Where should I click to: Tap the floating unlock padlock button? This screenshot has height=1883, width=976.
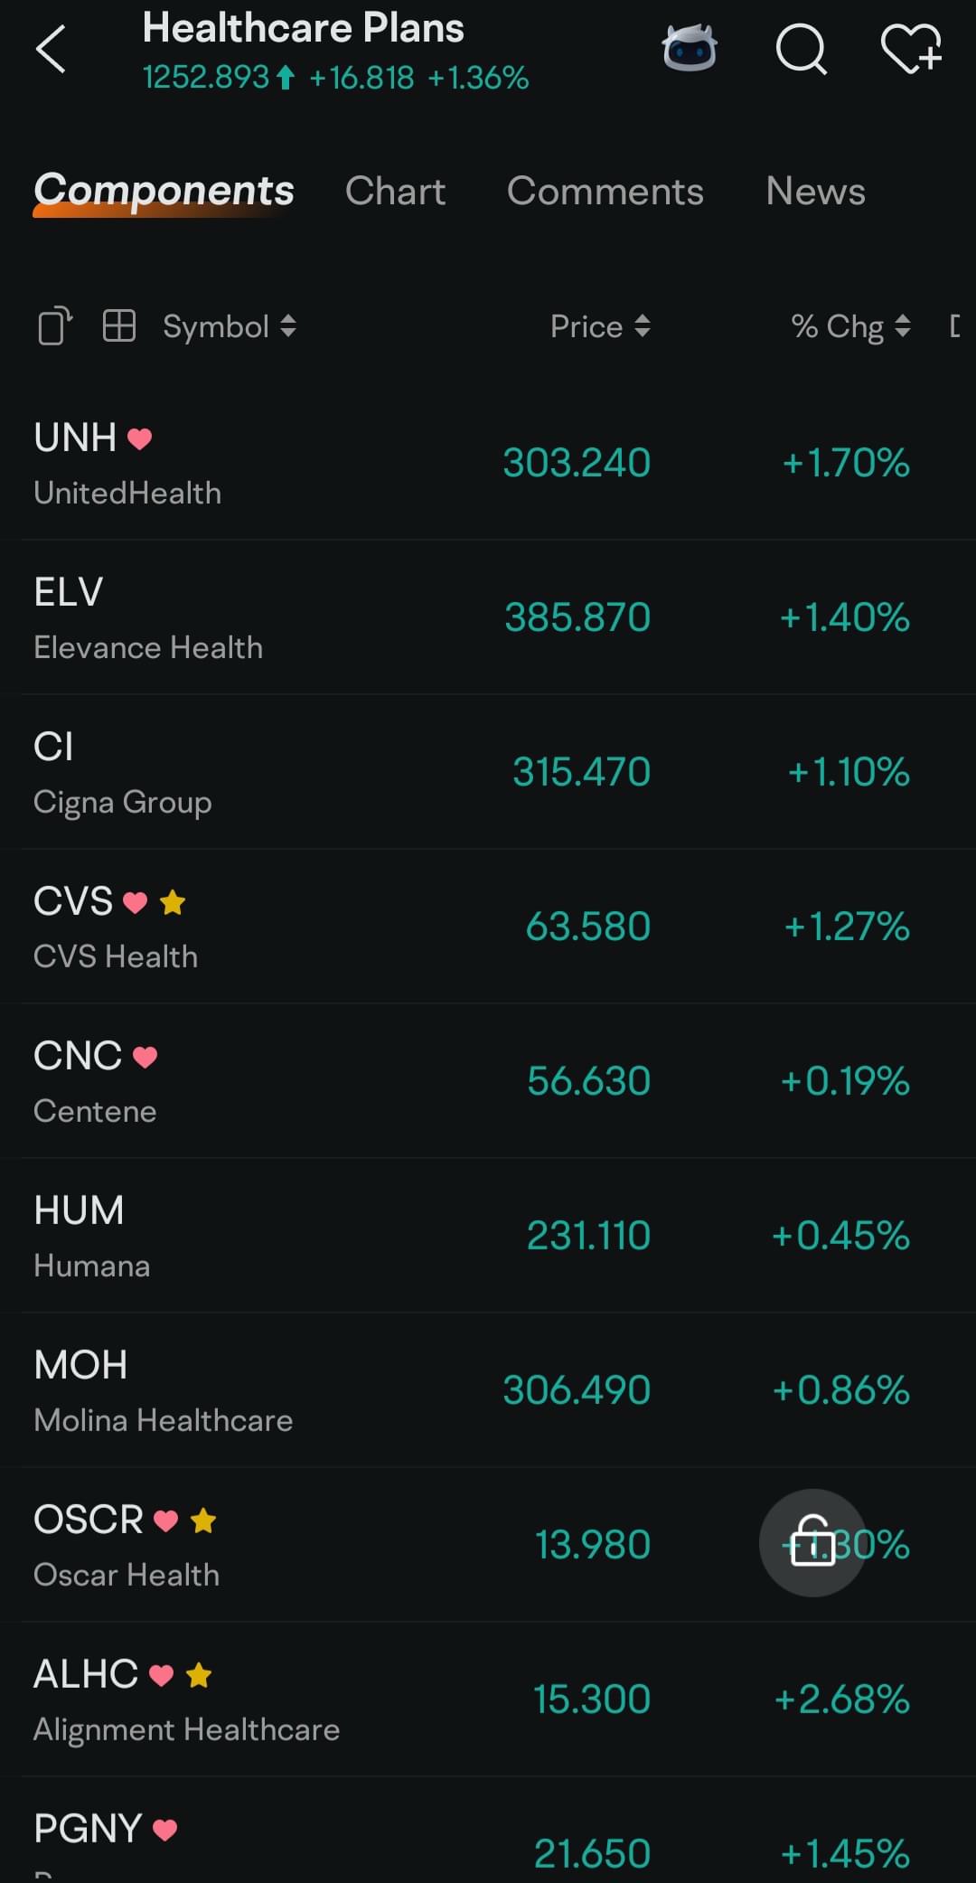[812, 1542]
